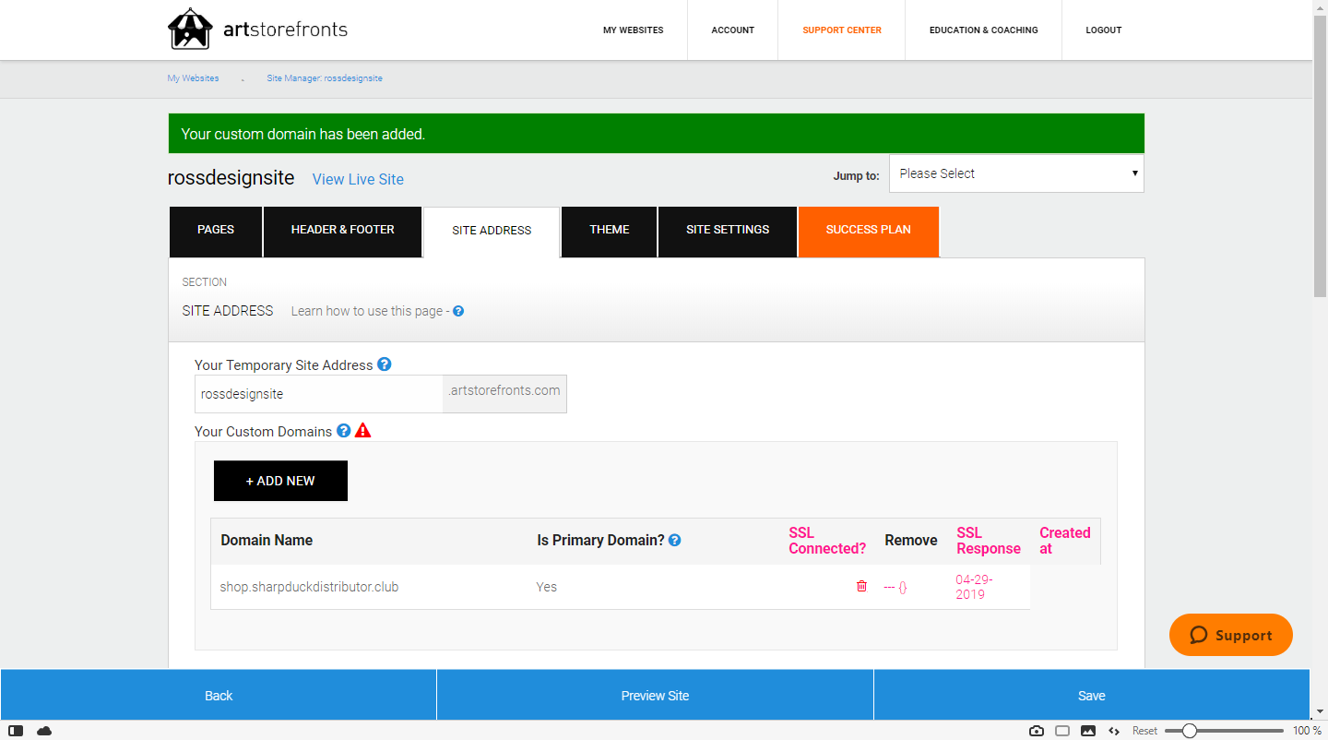
Task: Adjust the page zoom slider
Action: coord(1224,731)
